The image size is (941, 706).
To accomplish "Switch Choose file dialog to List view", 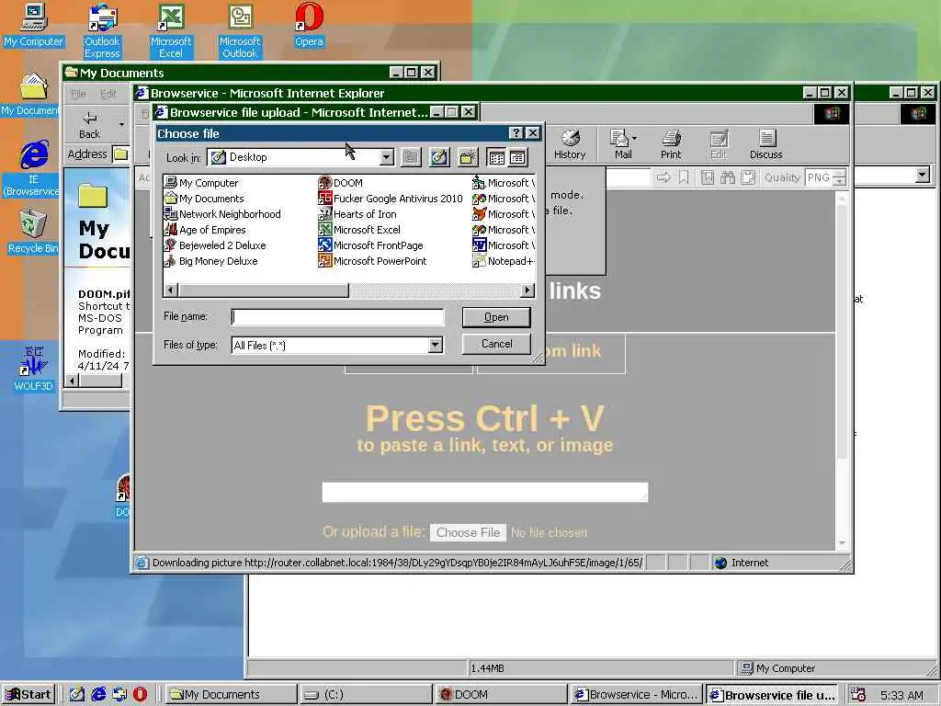I will [x=496, y=157].
